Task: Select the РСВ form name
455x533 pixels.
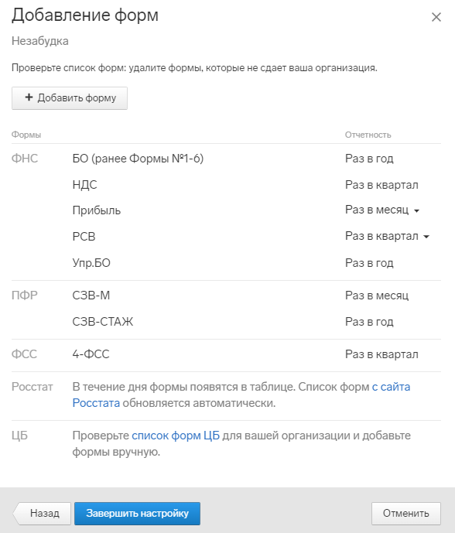Action: coord(84,237)
